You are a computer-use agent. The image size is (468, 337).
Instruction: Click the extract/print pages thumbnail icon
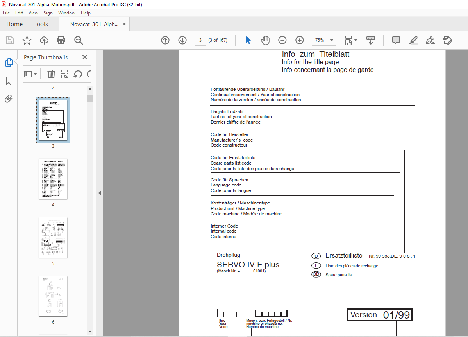coord(64,74)
